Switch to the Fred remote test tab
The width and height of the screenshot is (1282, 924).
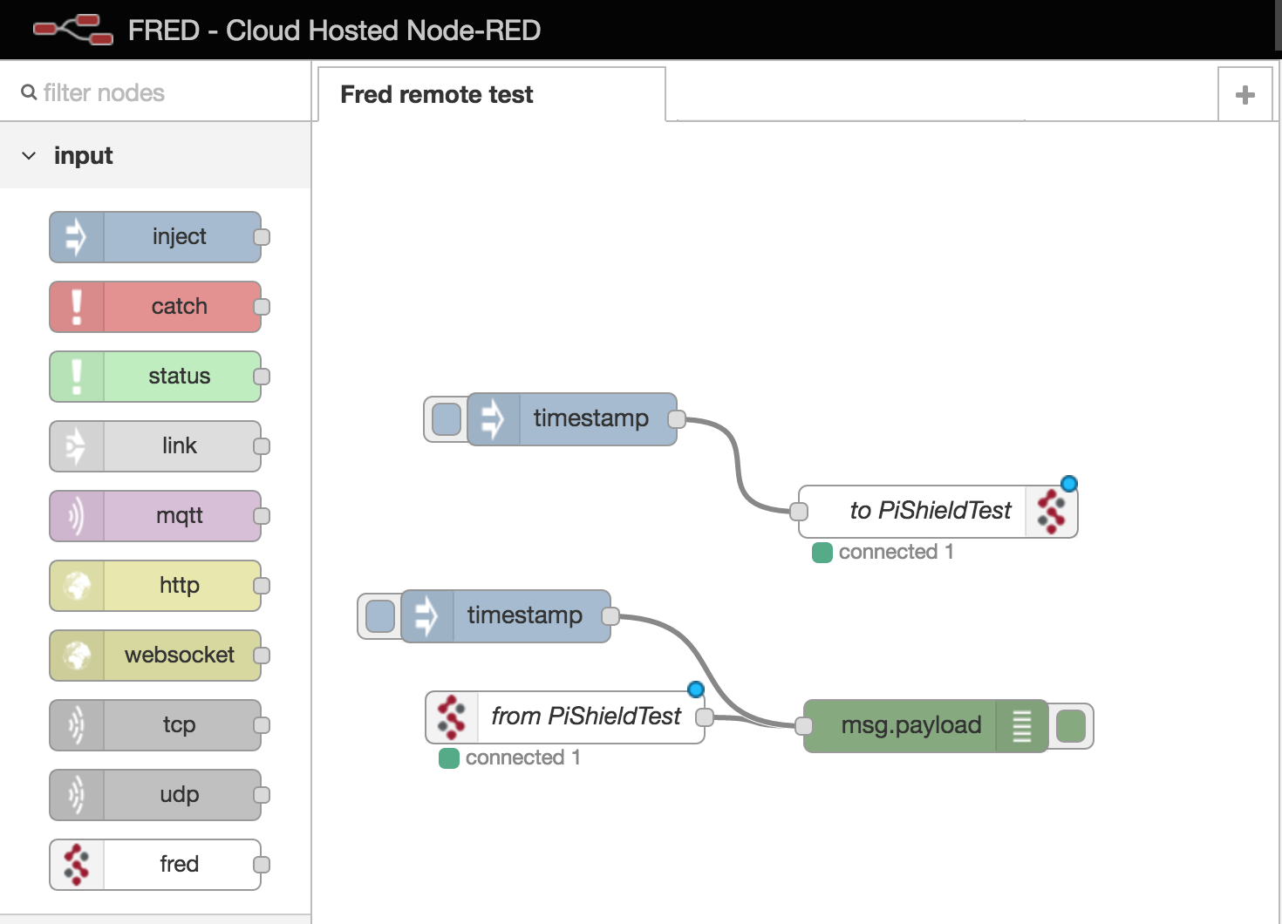click(436, 94)
